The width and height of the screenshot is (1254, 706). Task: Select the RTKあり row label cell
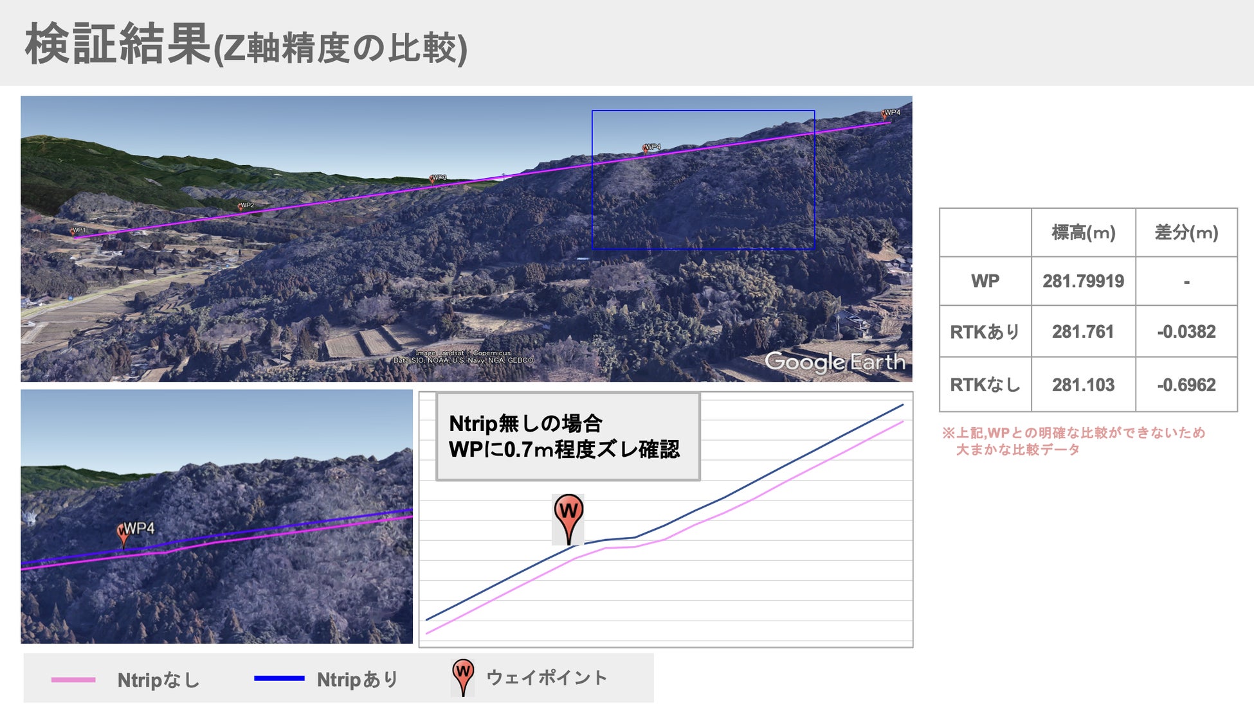tap(985, 331)
